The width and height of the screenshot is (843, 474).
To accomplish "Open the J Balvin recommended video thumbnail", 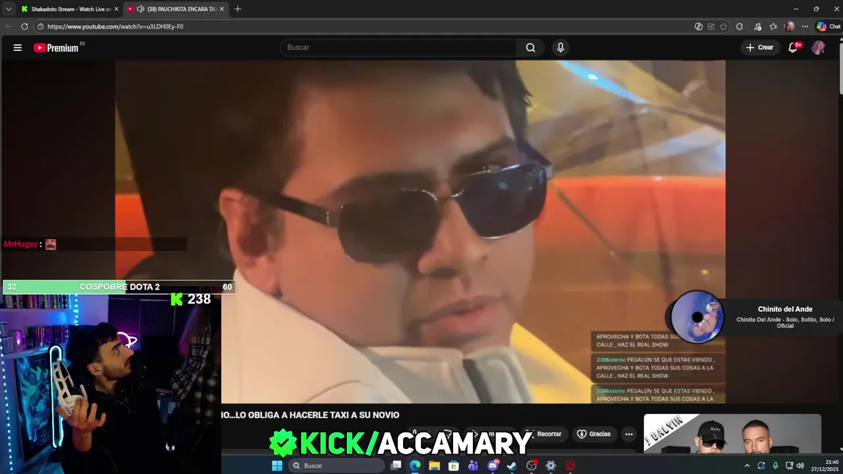I will tap(732, 433).
